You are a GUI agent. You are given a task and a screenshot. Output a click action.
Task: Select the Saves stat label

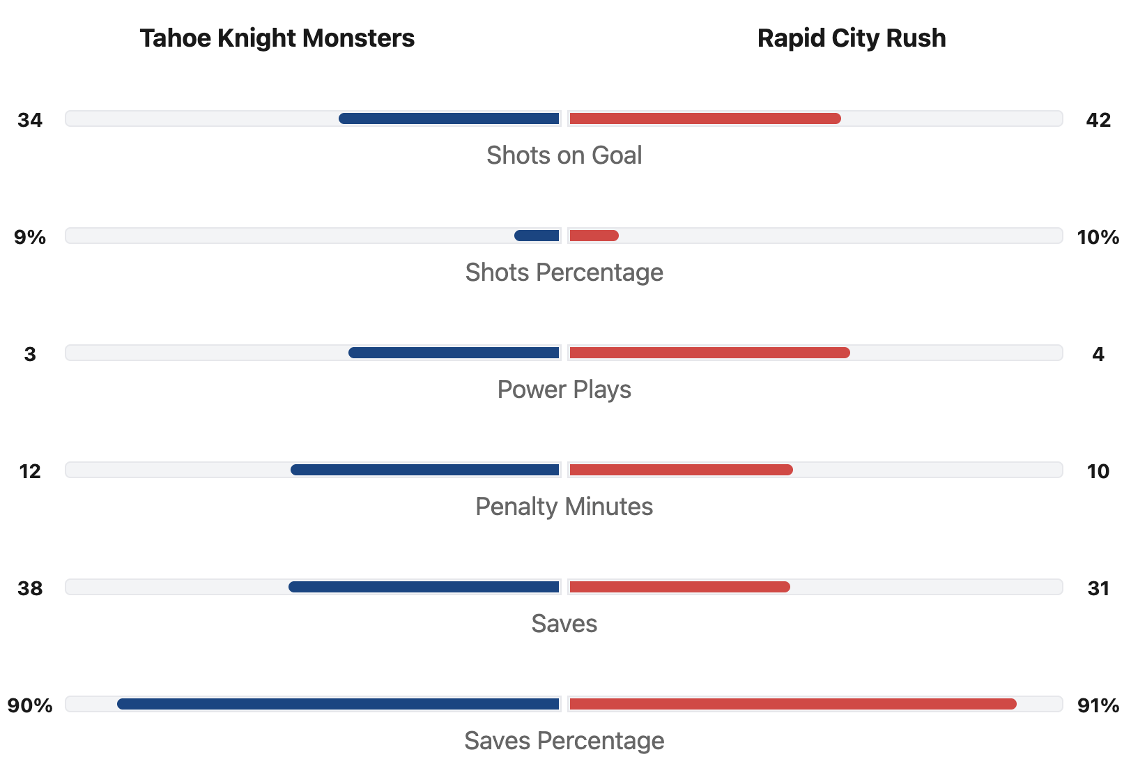[564, 624]
